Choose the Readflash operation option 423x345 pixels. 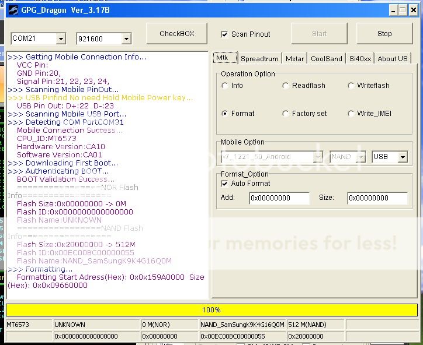coord(286,86)
